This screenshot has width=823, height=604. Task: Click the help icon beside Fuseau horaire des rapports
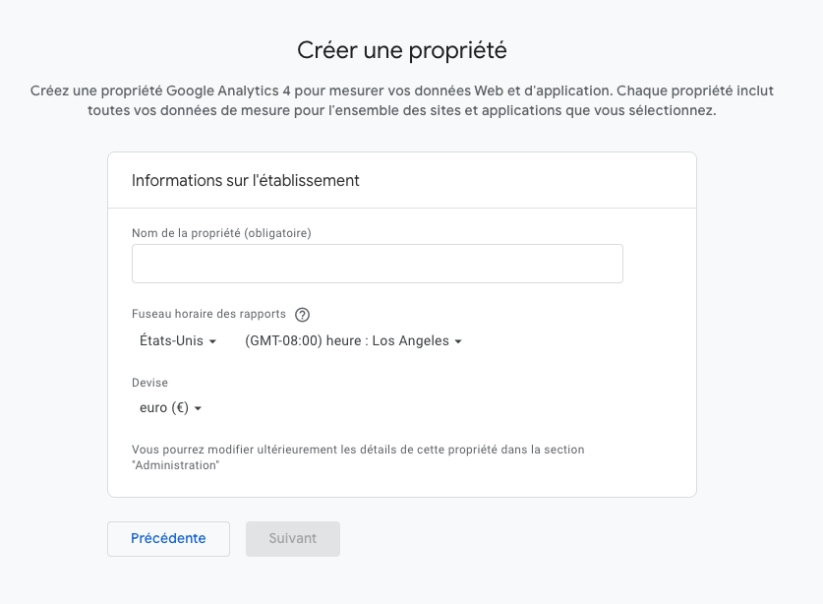tap(302, 315)
